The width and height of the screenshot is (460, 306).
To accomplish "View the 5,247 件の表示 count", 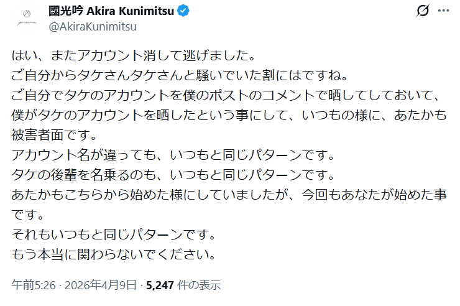I will pos(183,285).
